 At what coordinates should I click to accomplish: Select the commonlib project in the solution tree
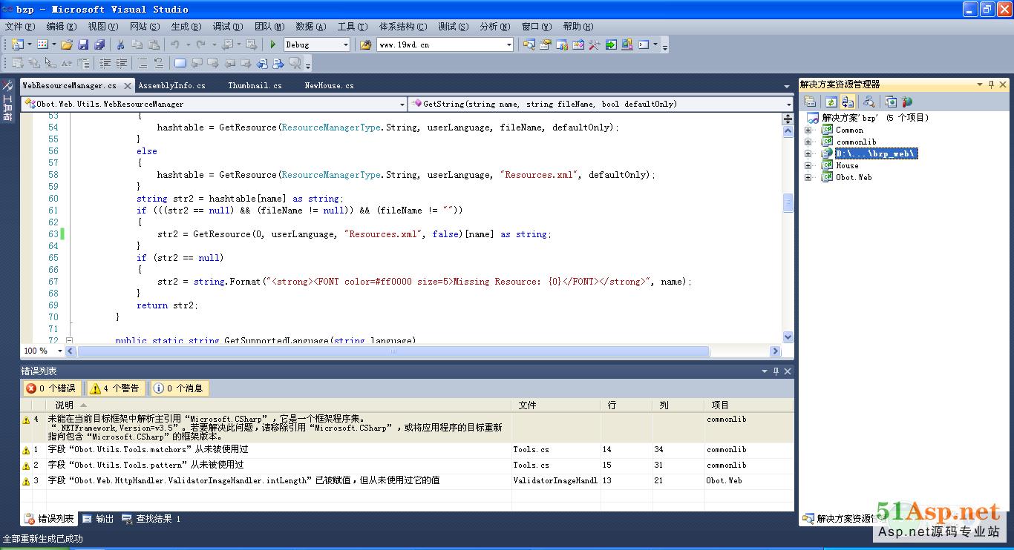coord(856,142)
